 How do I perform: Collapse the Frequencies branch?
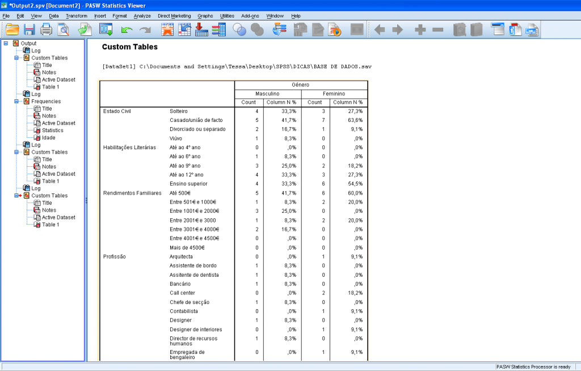[x=16, y=101]
